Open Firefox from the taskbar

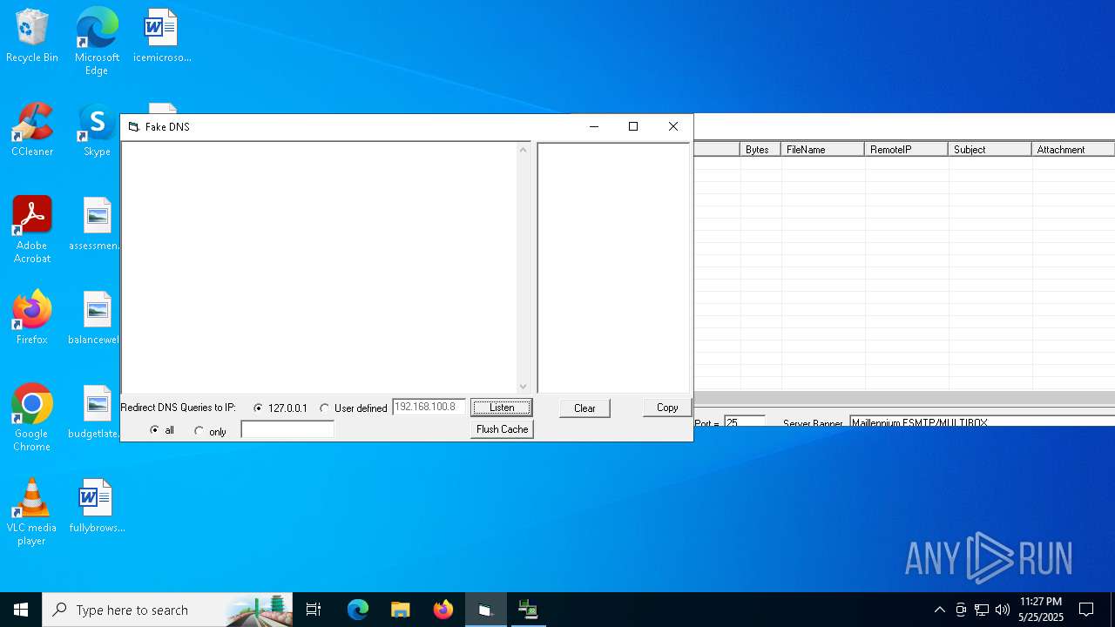tap(443, 610)
